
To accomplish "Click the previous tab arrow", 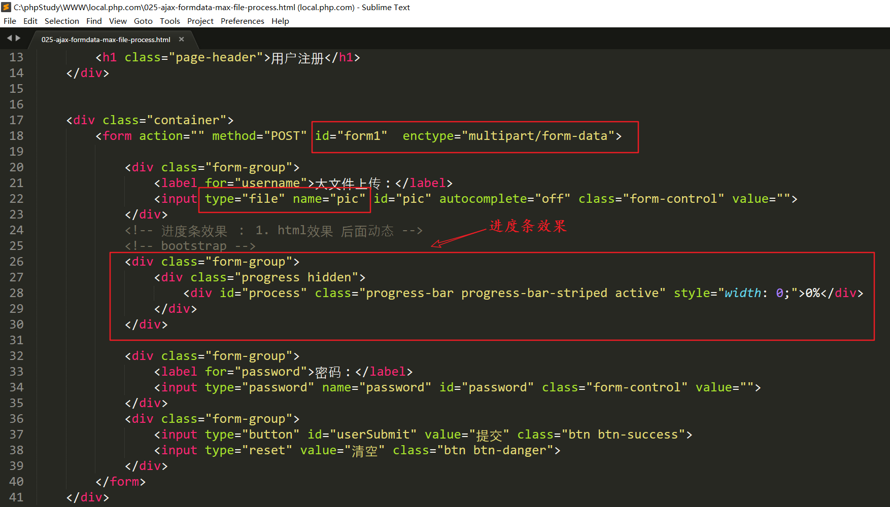I will (x=9, y=38).
